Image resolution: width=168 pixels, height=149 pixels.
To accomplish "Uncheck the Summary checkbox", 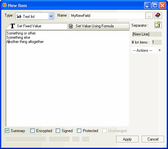I will (x=7, y=130).
